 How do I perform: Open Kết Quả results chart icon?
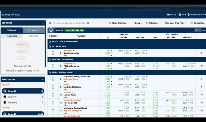(x=167, y=15)
